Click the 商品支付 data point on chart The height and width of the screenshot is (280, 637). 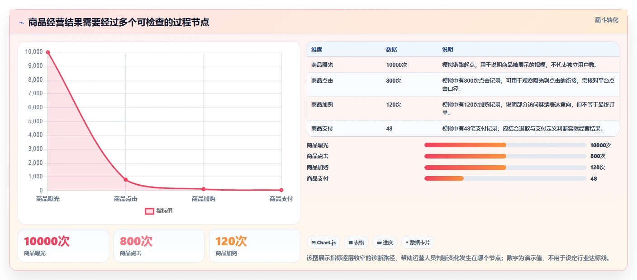click(281, 190)
